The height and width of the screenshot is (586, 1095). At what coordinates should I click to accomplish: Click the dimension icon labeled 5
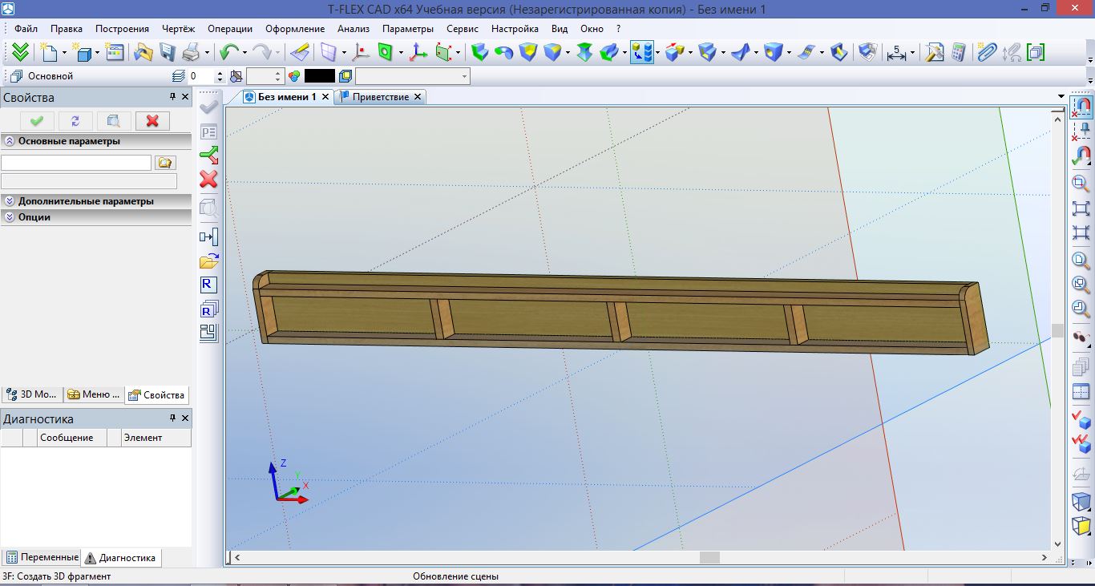tap(896, 53)
